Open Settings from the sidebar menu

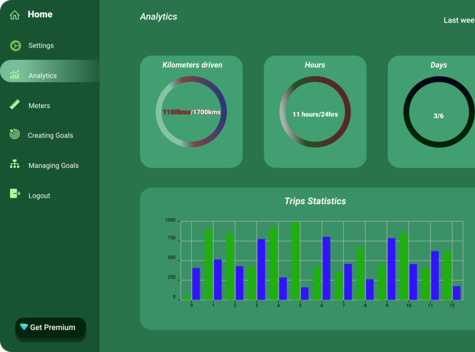coord(41,45)
